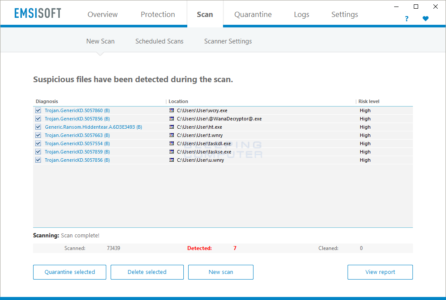Select the C:\Users\User\u.wnry location text
446x300 pixels.
[x=200, y=160]
